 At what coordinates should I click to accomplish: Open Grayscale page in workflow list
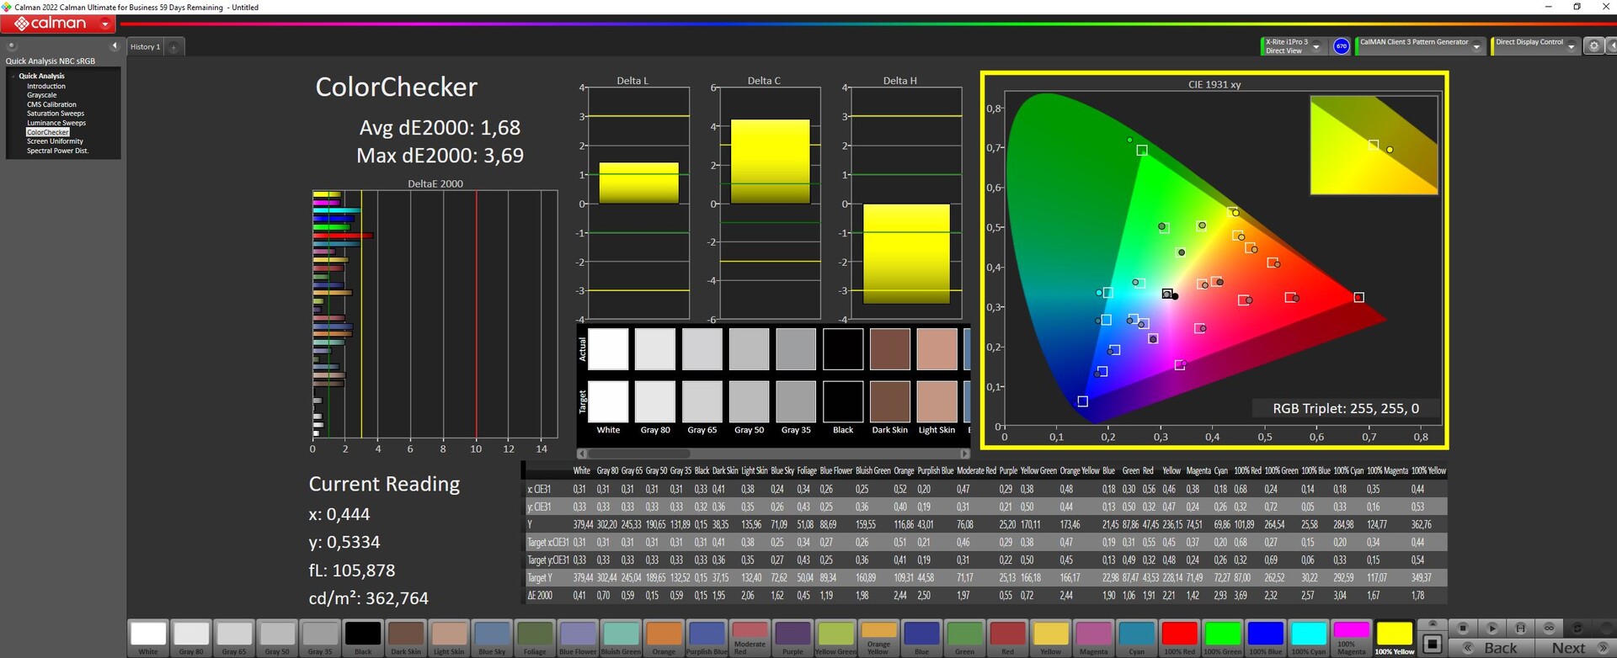41,95
